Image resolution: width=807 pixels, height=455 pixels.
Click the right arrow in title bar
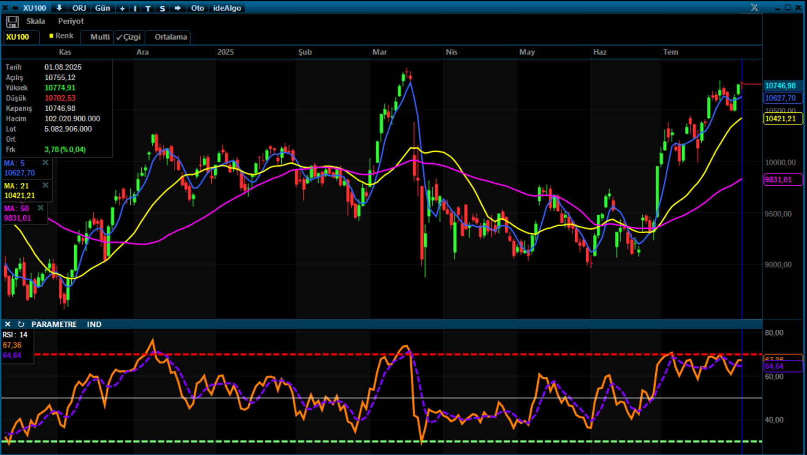(177, 8)
